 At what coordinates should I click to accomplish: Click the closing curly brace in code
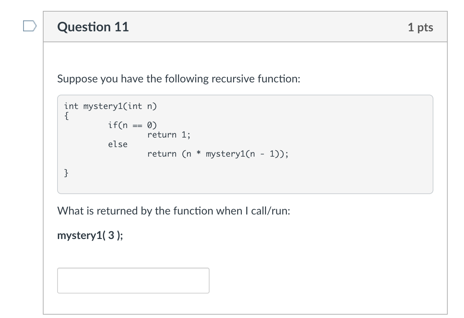[66, 173]
